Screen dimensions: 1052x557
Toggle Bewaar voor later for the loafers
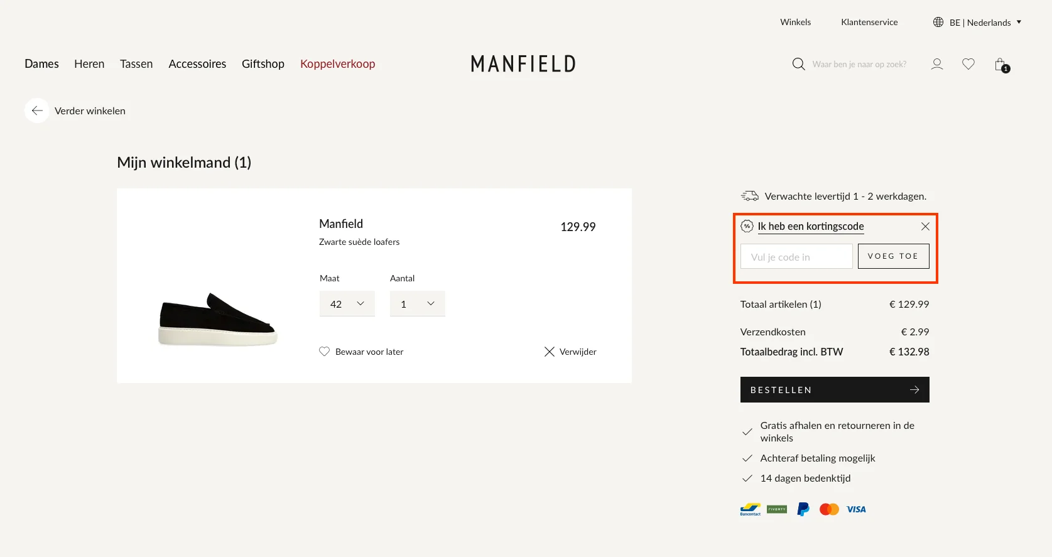[x=361, y=351]
